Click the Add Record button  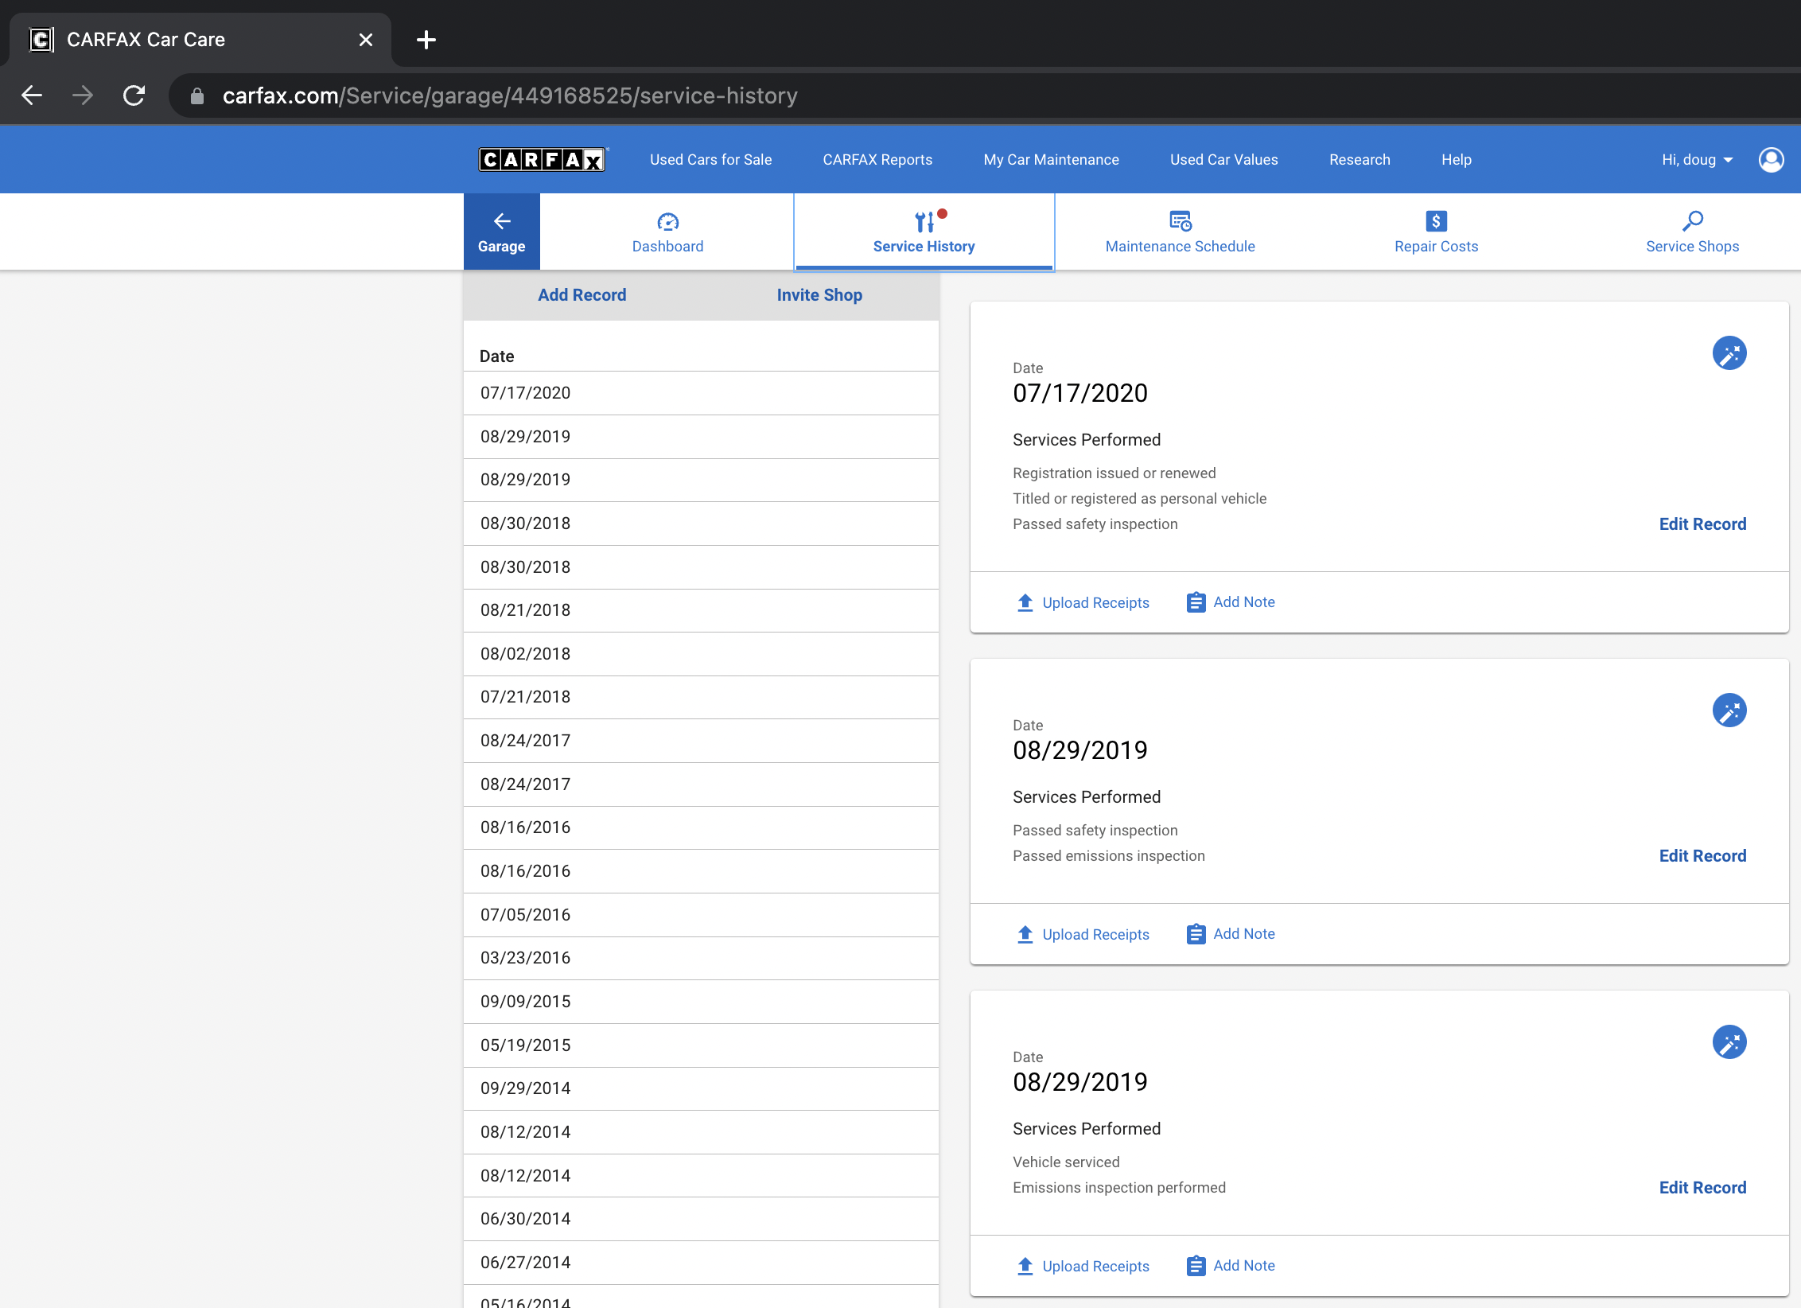click(582, 295)
